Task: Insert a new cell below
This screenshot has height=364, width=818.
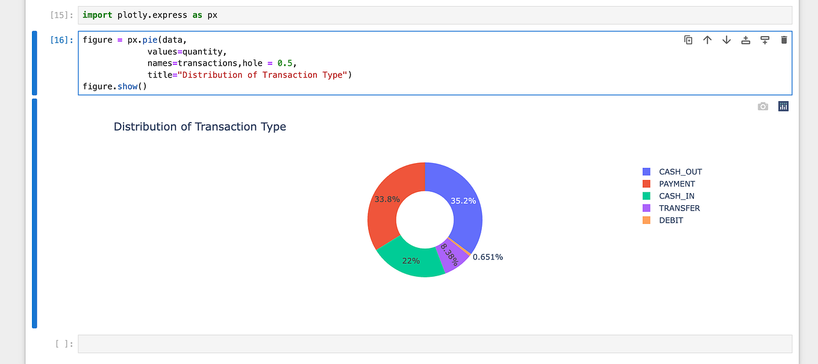Action: click(x=765, y=40)
